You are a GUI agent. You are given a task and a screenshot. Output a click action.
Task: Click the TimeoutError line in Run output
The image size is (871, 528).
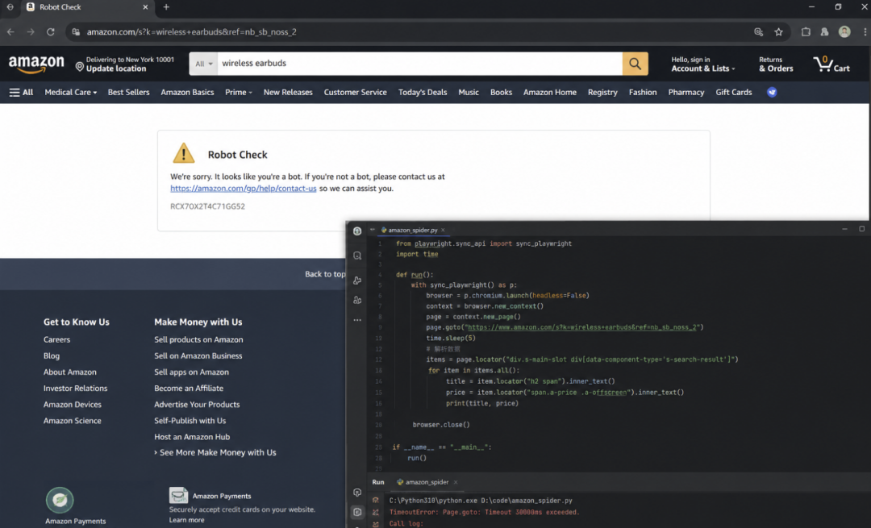tap(484, 512)
